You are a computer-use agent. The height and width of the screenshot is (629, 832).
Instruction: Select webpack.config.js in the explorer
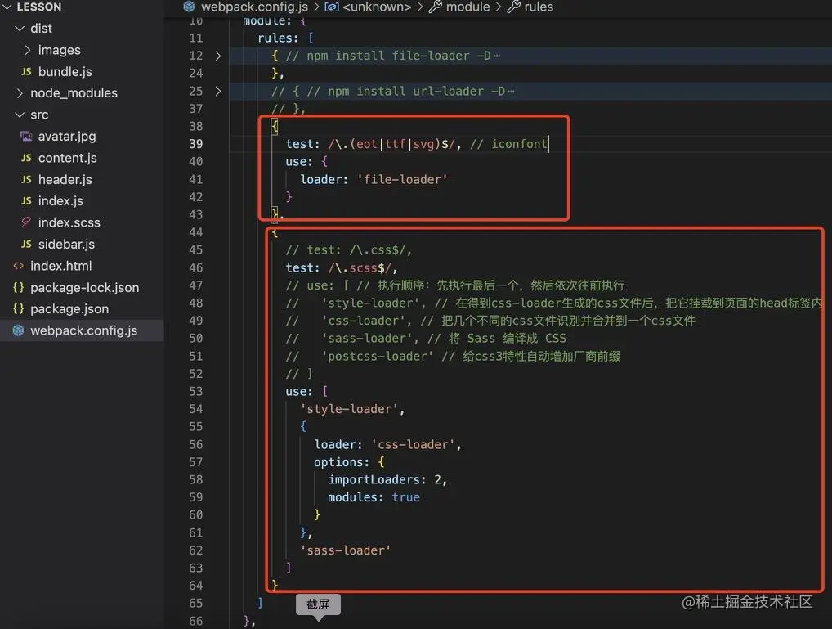click(84, 330)
